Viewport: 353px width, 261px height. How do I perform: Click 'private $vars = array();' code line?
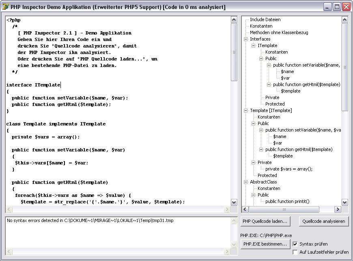[x=46, y=137]
